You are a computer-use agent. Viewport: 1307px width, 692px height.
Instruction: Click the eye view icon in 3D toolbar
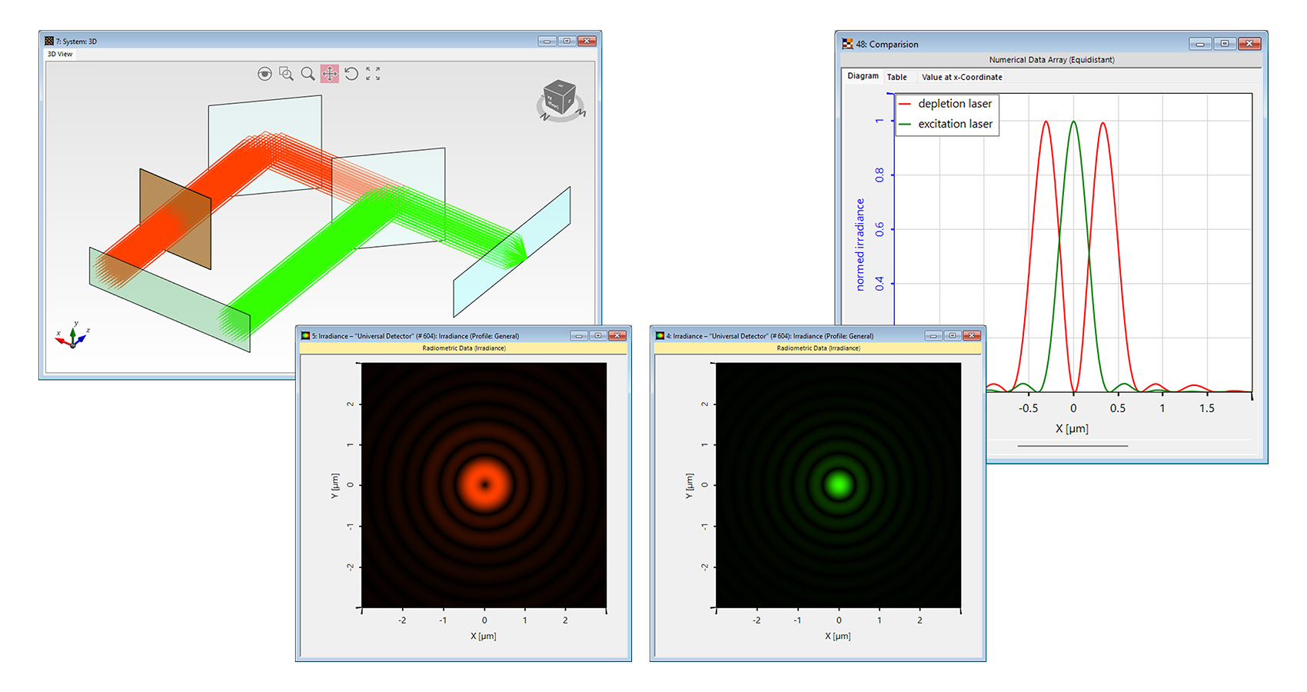[x=264, y=74]
